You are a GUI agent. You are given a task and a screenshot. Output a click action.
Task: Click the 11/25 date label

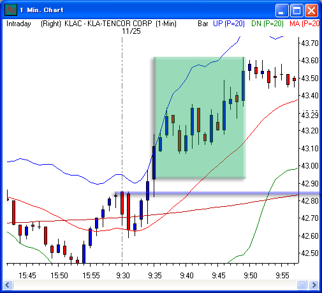tap(131, 31)
